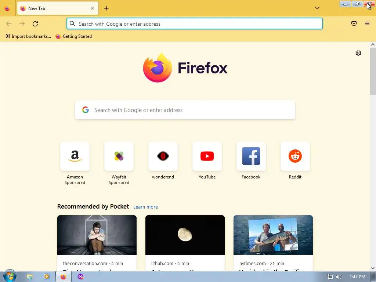
Task: Click the Firefox logo on the page
Action: coord(185,68)
